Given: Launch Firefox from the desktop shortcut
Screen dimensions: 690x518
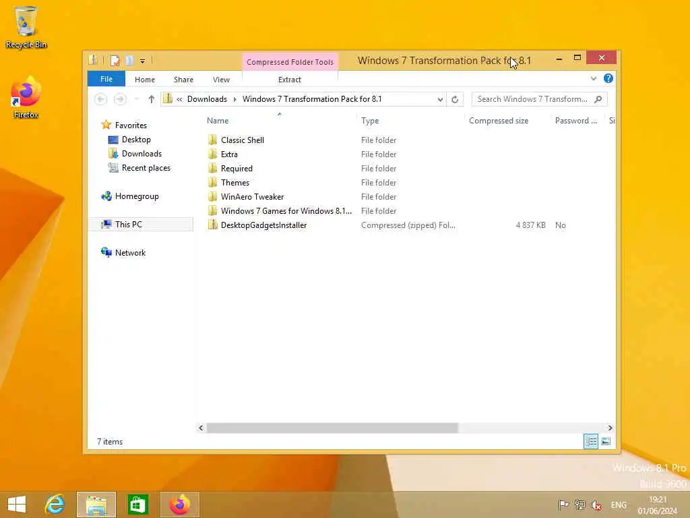Looking at the screenshot, I should [x=26, y=98].
